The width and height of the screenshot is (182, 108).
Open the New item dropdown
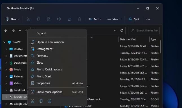[x=12, y=19]
